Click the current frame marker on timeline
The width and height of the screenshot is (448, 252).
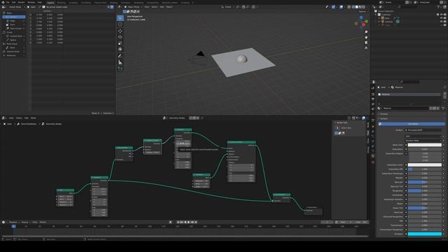click(x=13, y=226)
